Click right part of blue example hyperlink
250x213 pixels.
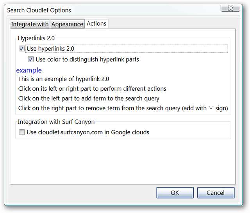pos(36,70)
